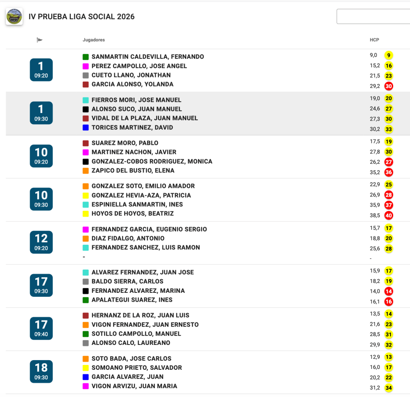The image size is (410, 397).
Task: Click hole 1 tee time 09:20 badge
Action: click(41, 70)
